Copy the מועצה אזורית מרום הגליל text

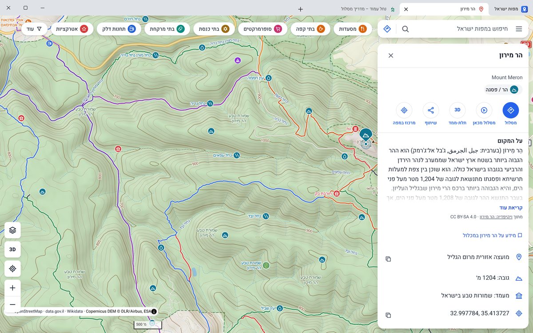388,259
